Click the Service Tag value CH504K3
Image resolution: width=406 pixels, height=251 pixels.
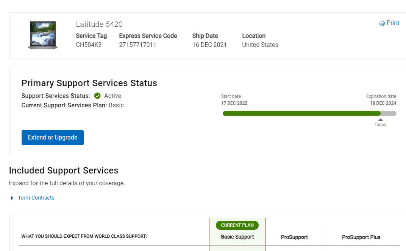pyautogui.click(x=89, y=45)
